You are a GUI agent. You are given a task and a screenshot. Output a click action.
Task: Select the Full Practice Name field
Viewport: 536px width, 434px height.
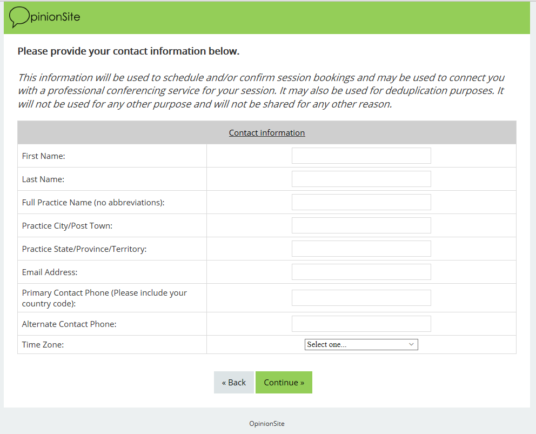tap(361, 202)
